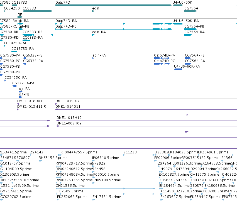Select BAC end DME1-013M11.R
Viewport: 237px width, 201px height.
pos(31,107)
